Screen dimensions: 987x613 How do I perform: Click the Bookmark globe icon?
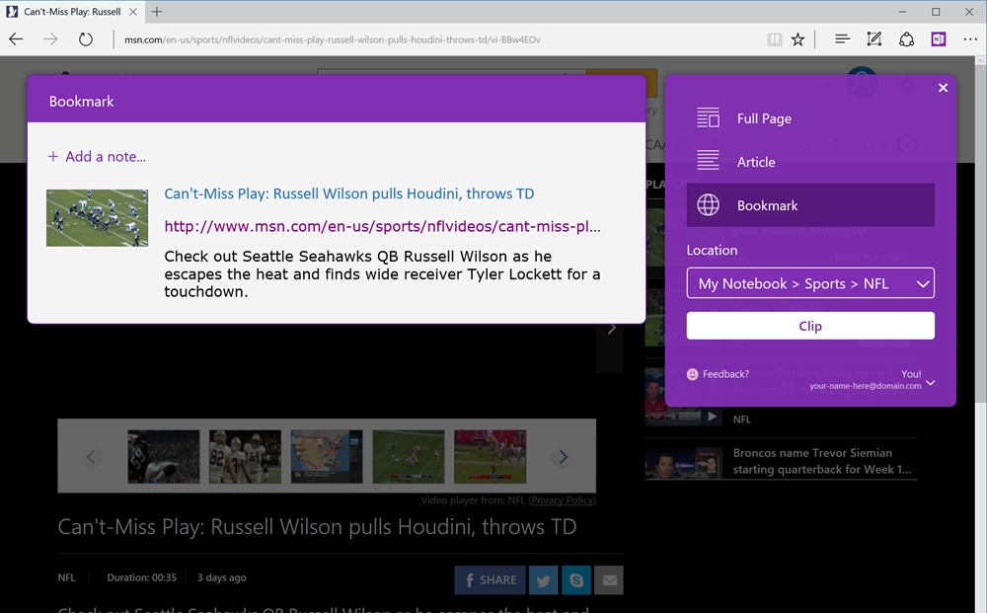pos(708,204)
